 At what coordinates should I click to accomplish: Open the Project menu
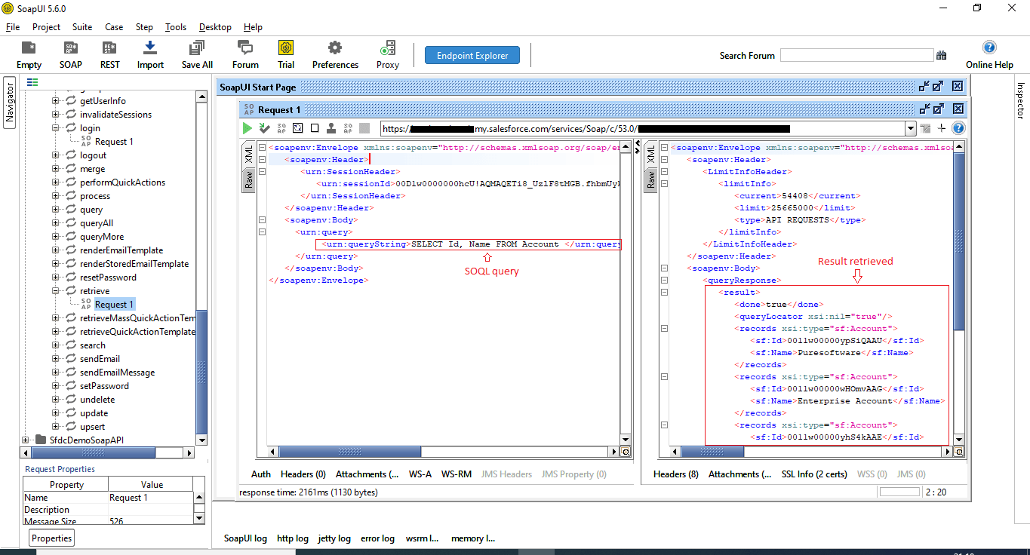(x=46, y=27)
